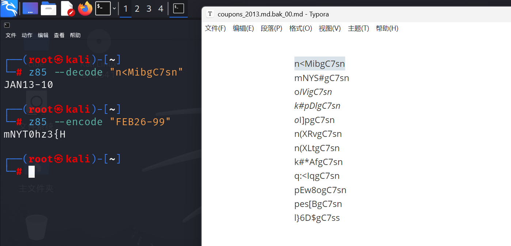Open Typora 主题(T) menu

pyautogui.click(x=359, y=28)
